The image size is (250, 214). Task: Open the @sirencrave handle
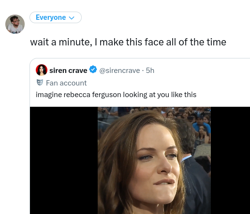pos(119,71)
